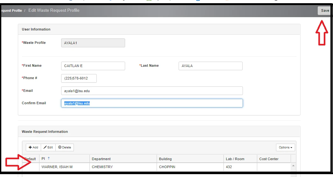Click the Building column header
The width and height of the screenshot is (333, 177).
coord(165,159)
